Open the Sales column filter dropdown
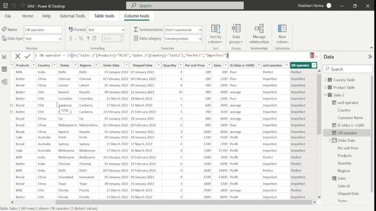Screen dimensions: 376x211 coord(226,65)
